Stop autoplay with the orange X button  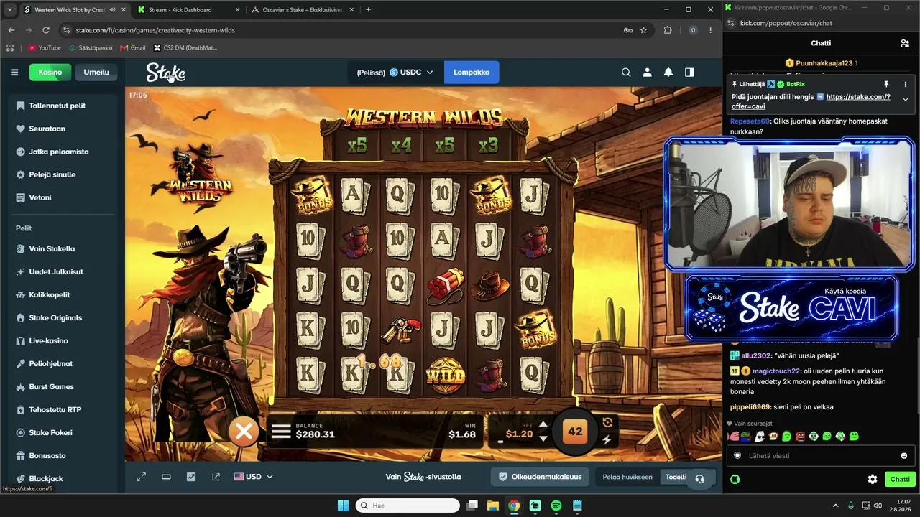(x=244, y=431)
